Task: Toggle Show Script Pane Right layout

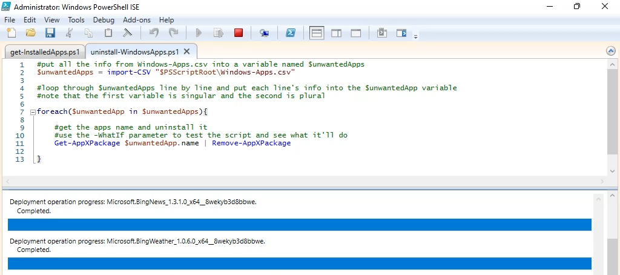Action: pyautogui.click(x=337, y=33)
